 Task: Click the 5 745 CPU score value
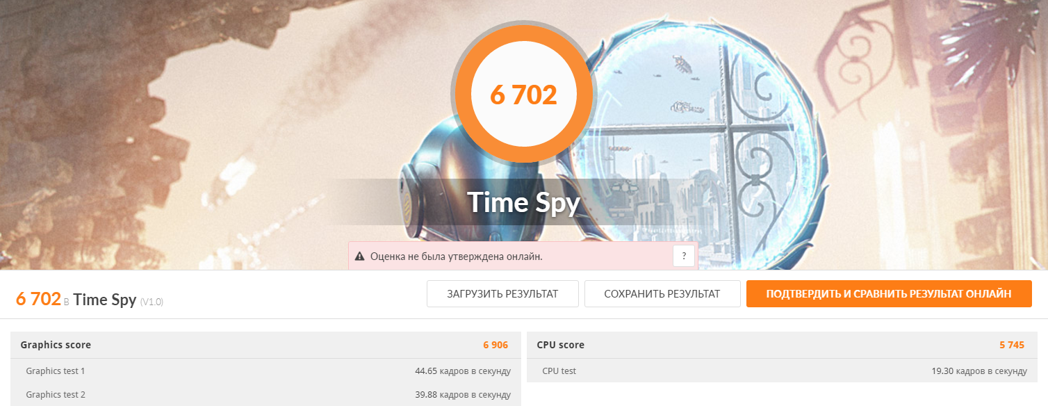[x=1012, y=345]
